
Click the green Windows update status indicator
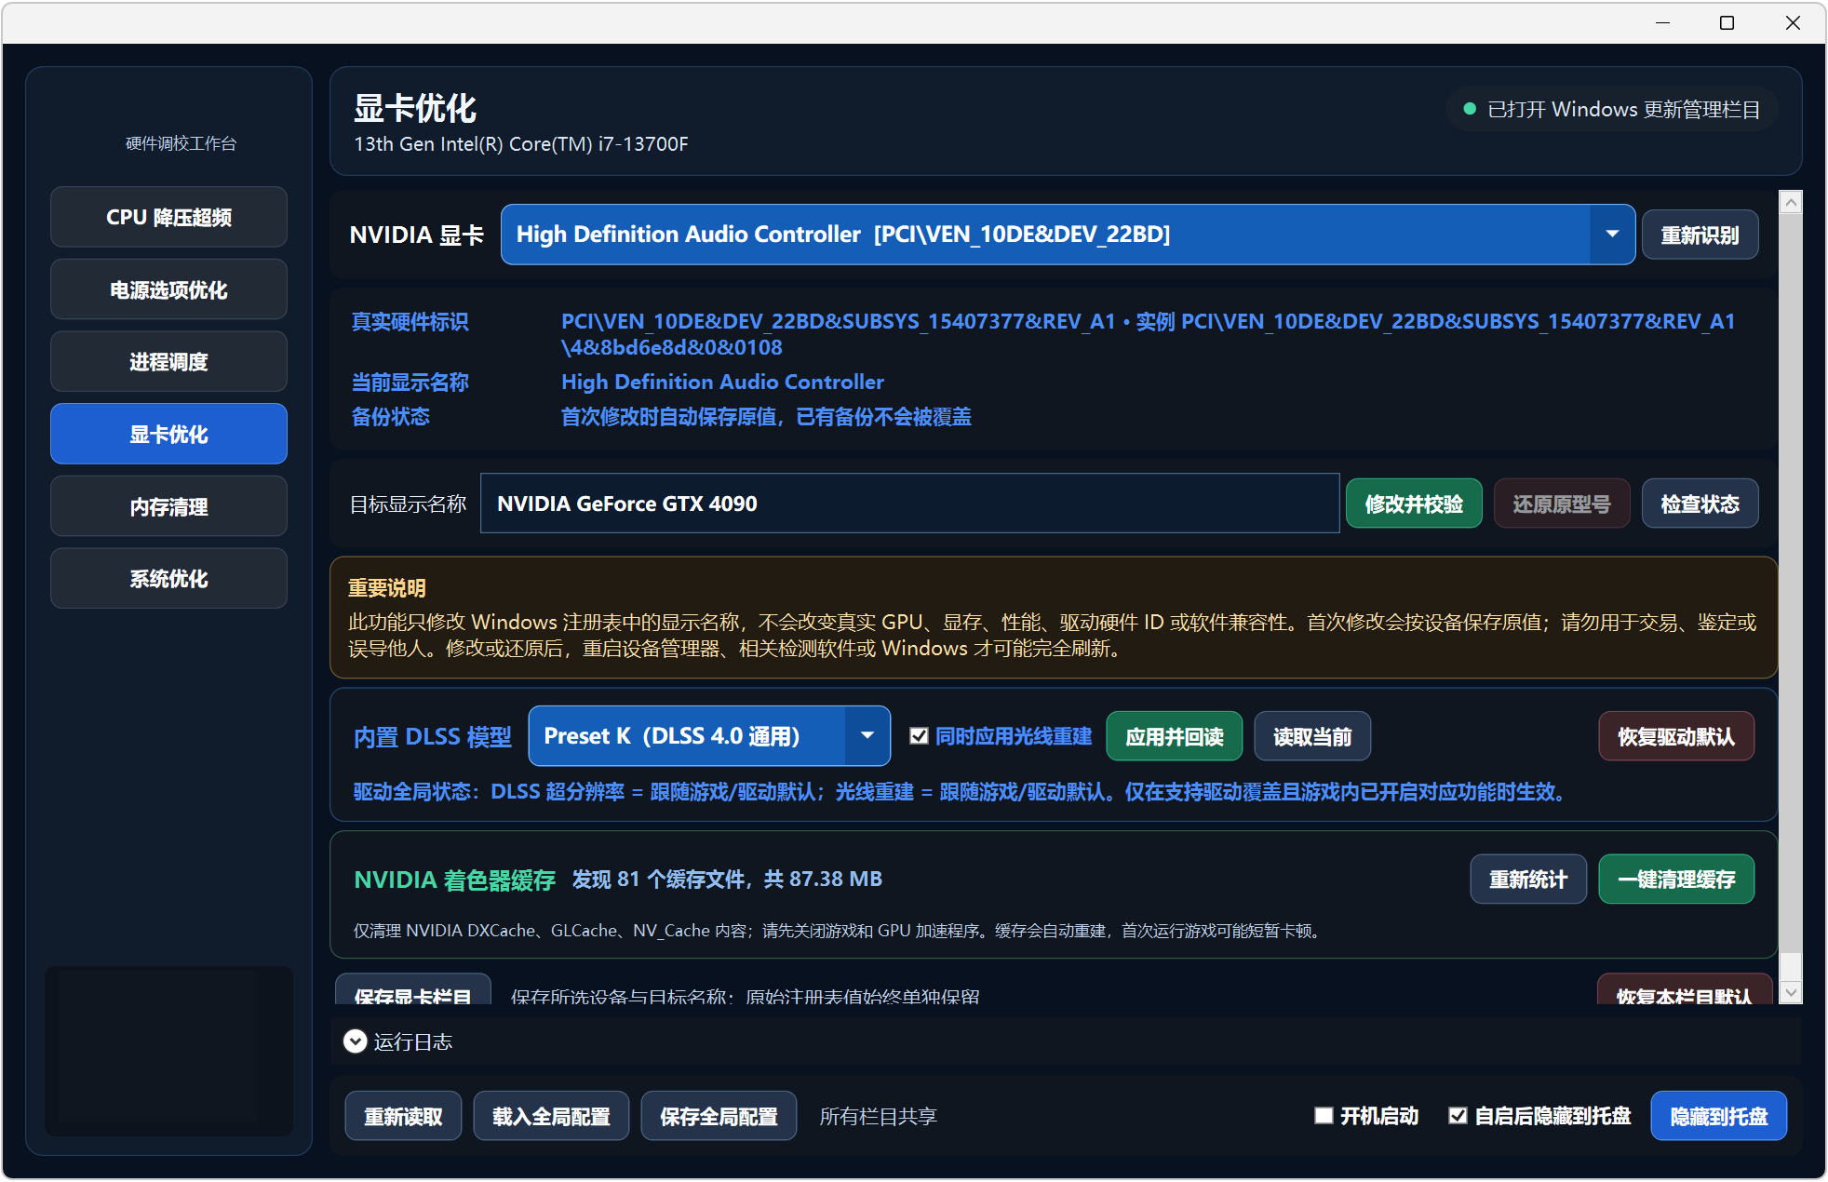click(1470, 109)
